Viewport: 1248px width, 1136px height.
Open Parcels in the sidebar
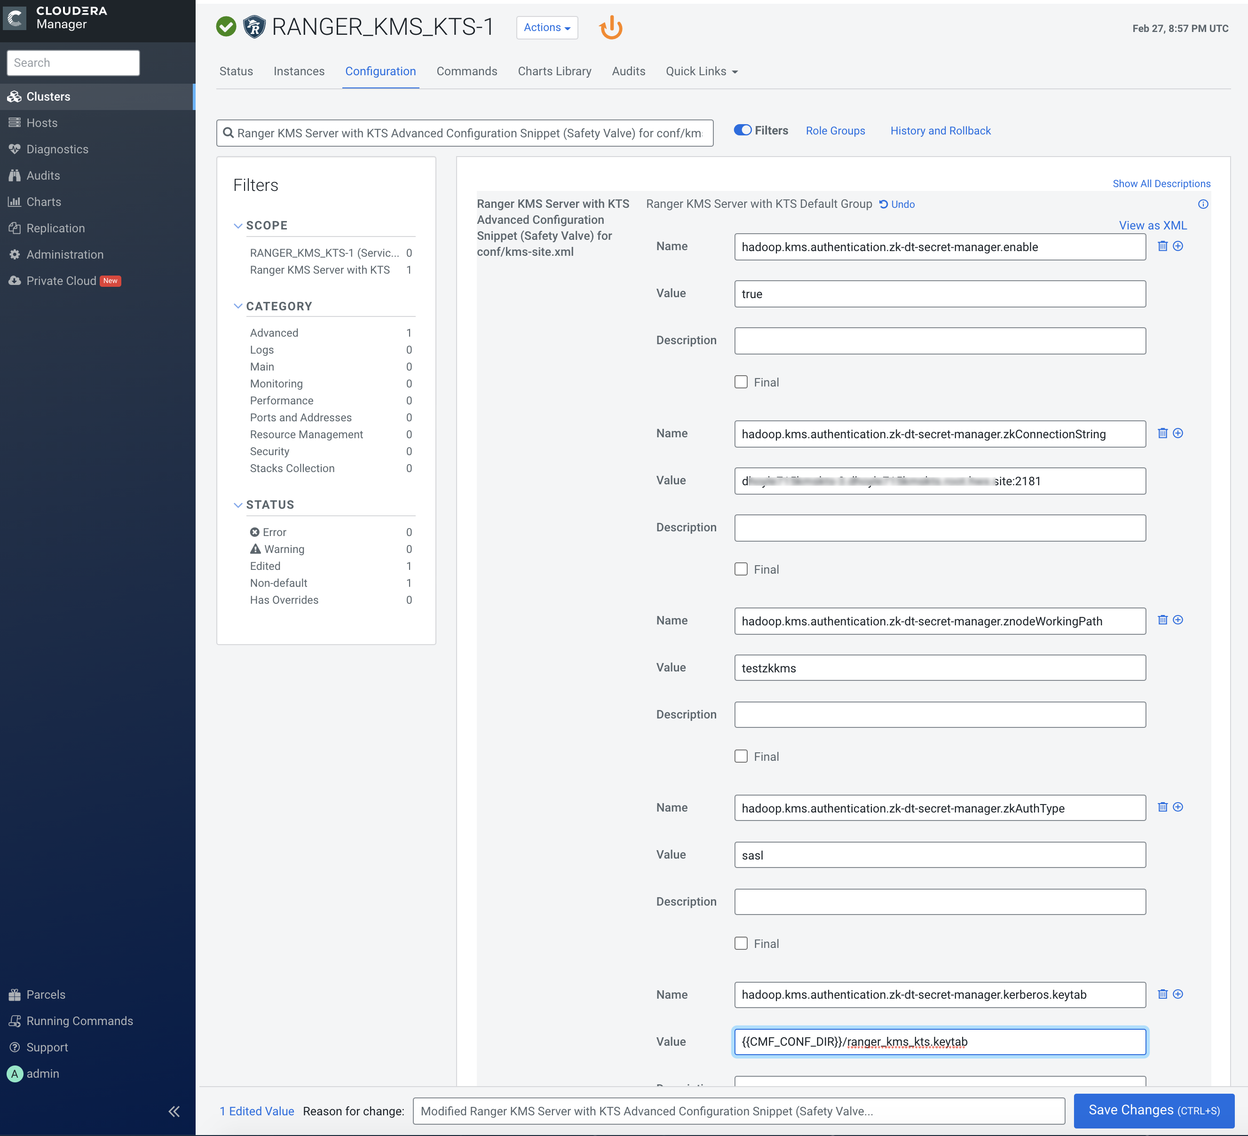[x=45, y=994]
